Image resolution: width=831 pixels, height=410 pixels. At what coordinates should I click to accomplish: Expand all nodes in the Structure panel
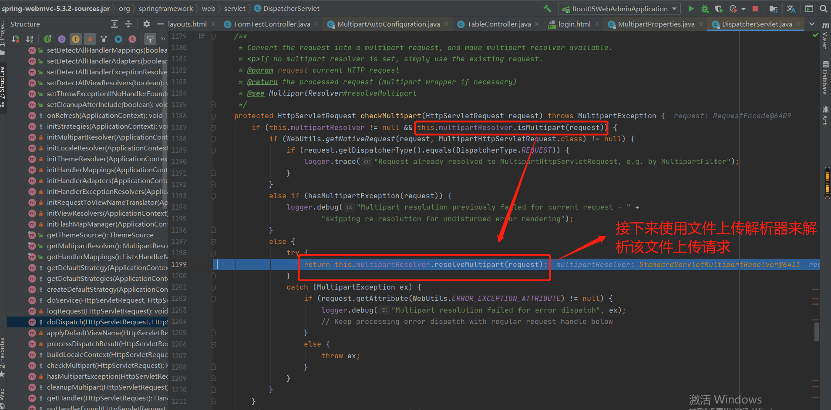click(x=114, y=24)
